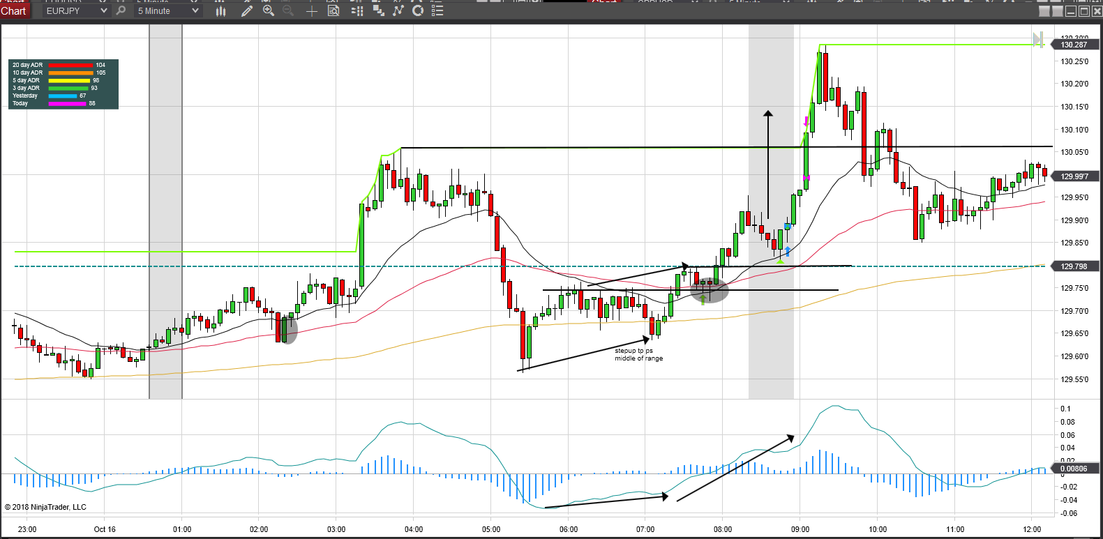1103x539 pixels.
Task: Click the green 3 day ADR bar
Action: (x=68, y=89)
